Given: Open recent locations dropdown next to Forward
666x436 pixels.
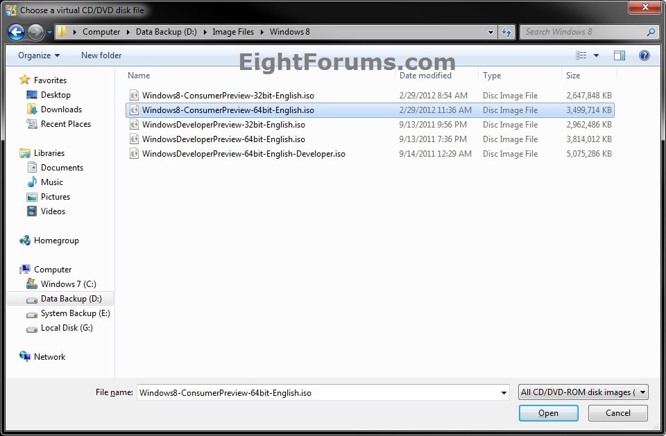Looking at the screenshot, I should click(49, 33).
